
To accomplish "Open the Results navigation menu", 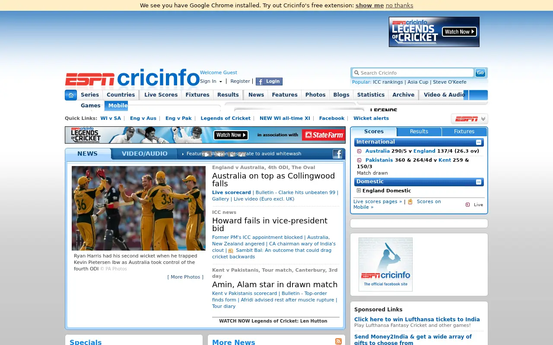I will pos(228,95).
